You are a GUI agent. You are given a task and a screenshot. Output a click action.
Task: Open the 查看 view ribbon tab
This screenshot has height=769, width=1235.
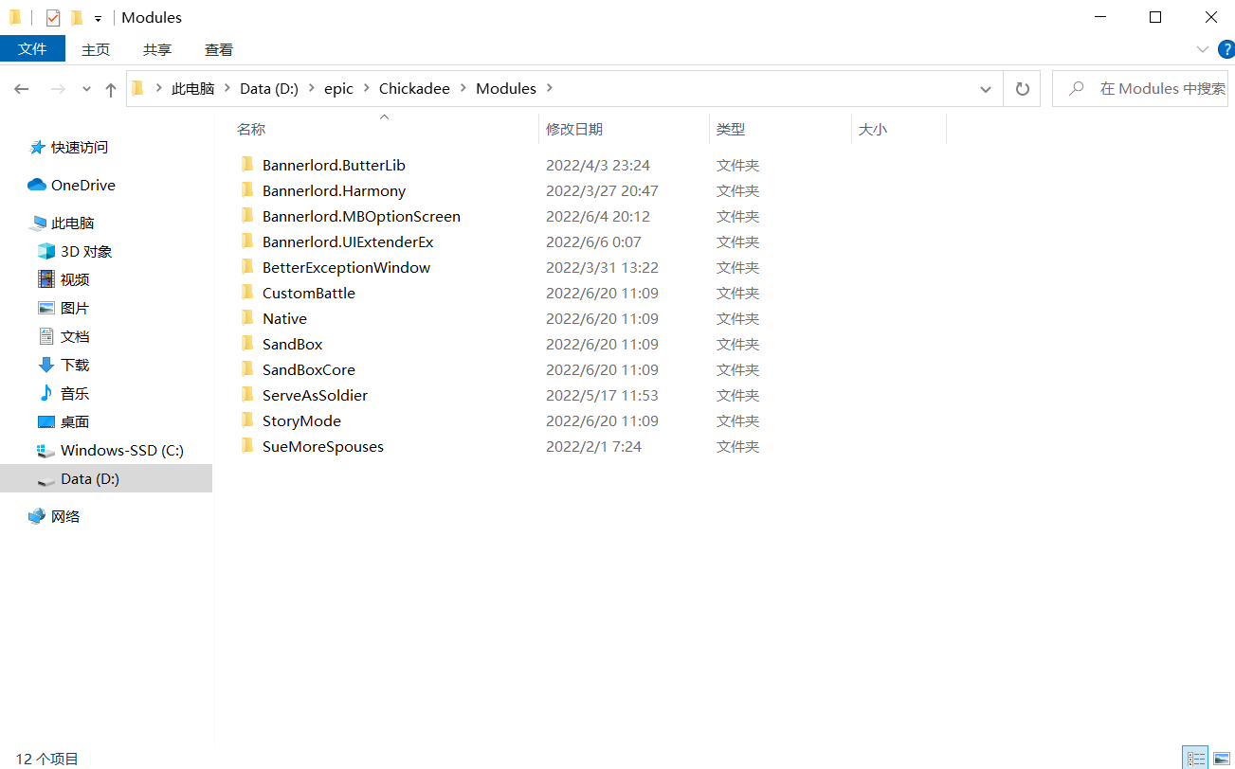219,49
